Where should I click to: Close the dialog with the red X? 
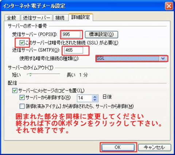pyautogui.click(x=169, y=6)
